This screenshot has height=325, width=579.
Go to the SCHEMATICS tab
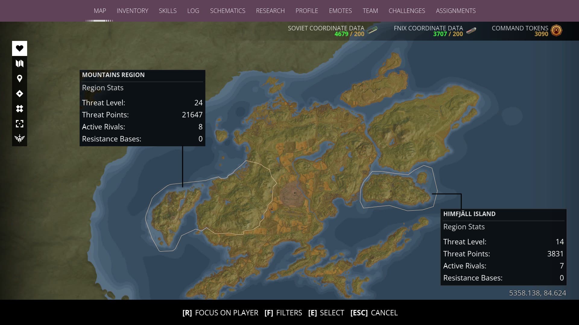[228, 11]
